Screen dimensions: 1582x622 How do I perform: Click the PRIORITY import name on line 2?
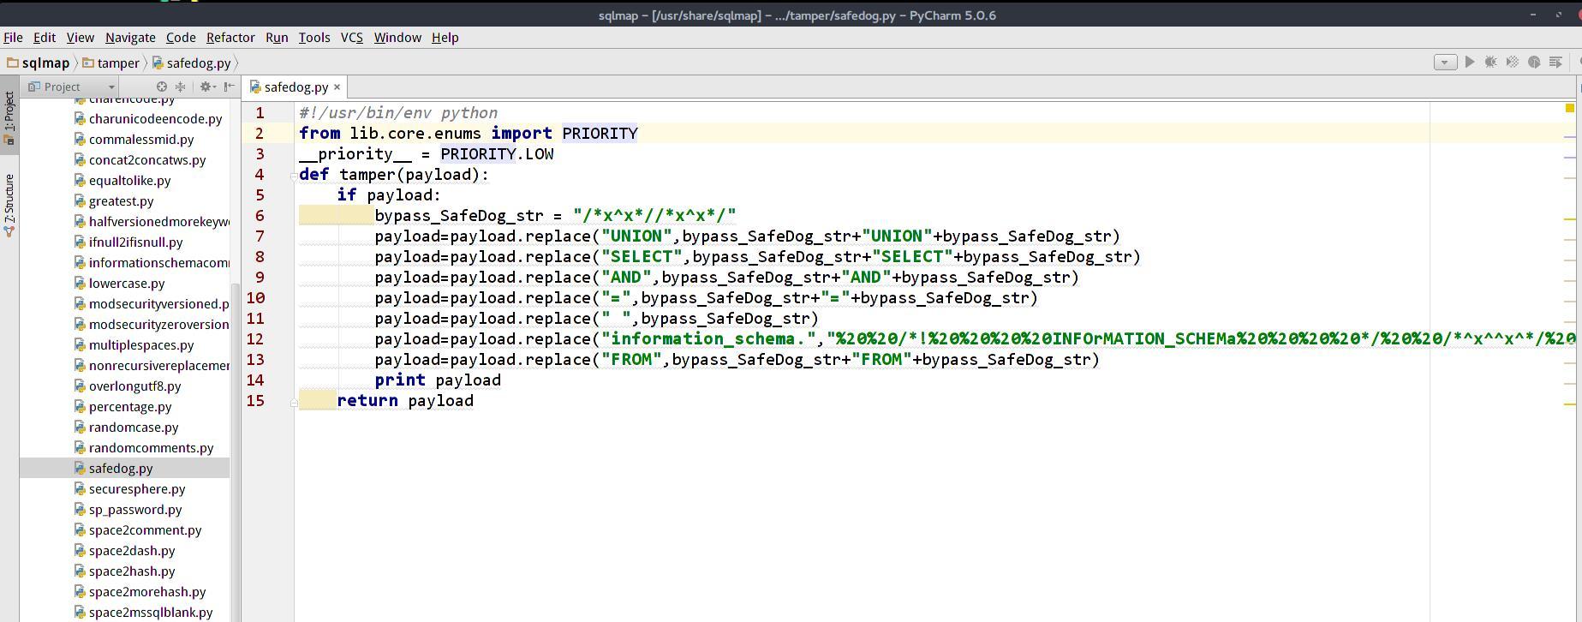click(600, 134)
